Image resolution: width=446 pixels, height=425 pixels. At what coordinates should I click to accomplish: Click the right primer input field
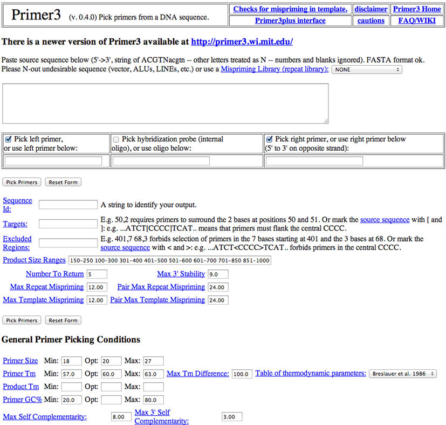[x=314, y=161]
